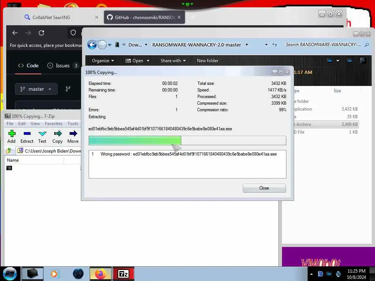Open the Share with dropdown
Viewport: 375px width, 281px height.
pos(173,61)
